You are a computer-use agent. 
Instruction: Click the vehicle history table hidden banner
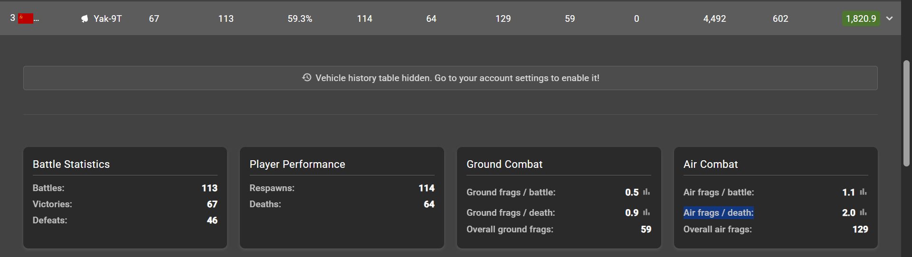(x=450, y=78)
